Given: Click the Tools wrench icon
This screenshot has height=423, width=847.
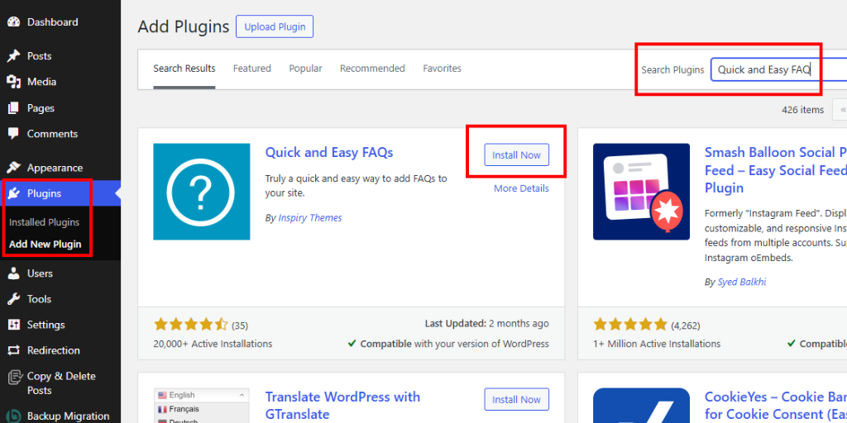Looking at the screenshot, I should 13,299.
